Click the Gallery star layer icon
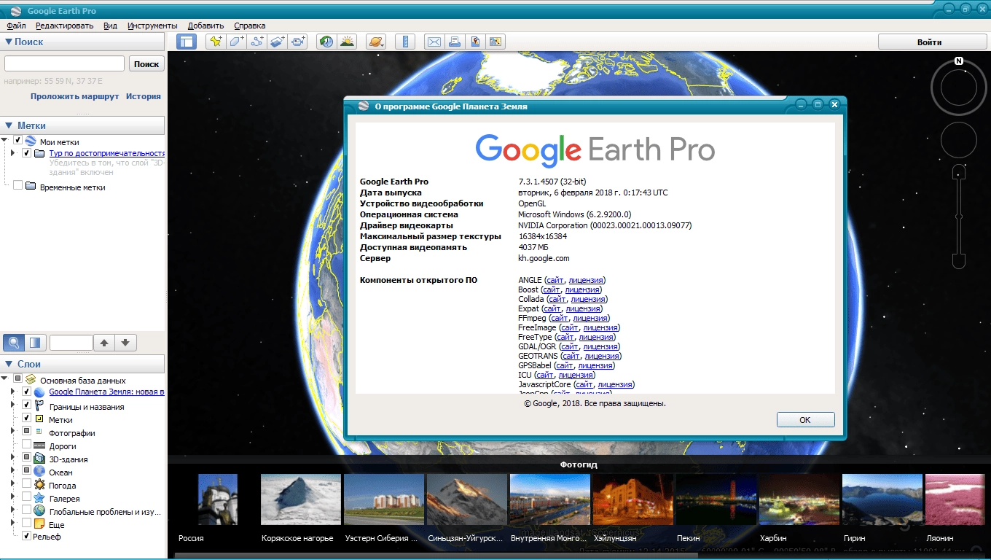 [x=39, y=498]
